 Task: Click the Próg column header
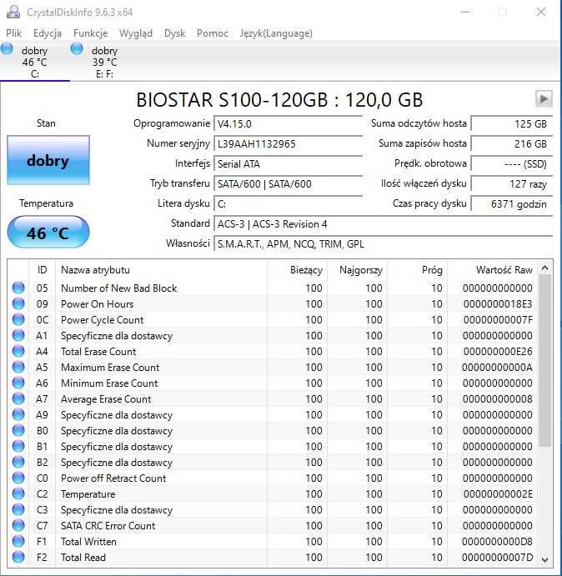(417, 270)
